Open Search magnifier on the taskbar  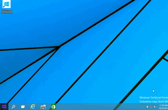(x=13, y=107)
